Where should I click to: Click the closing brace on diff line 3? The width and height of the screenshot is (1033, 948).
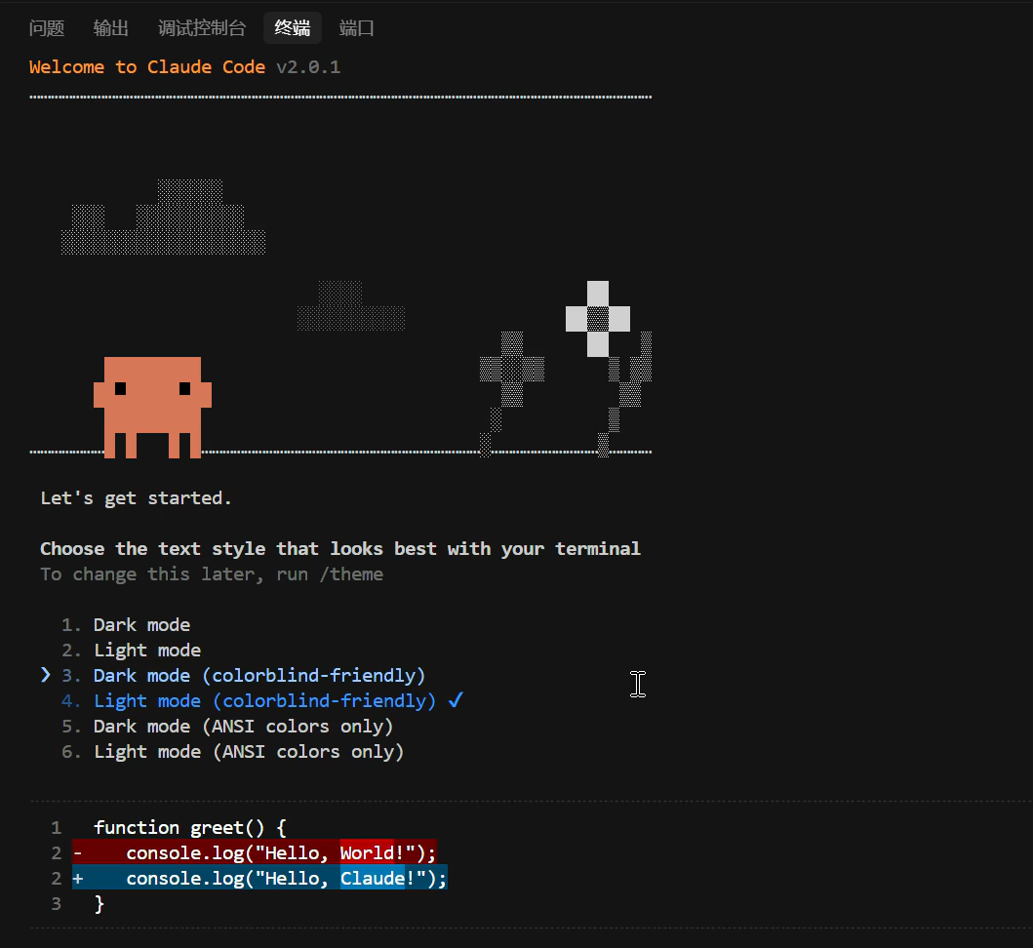(99, 904)
